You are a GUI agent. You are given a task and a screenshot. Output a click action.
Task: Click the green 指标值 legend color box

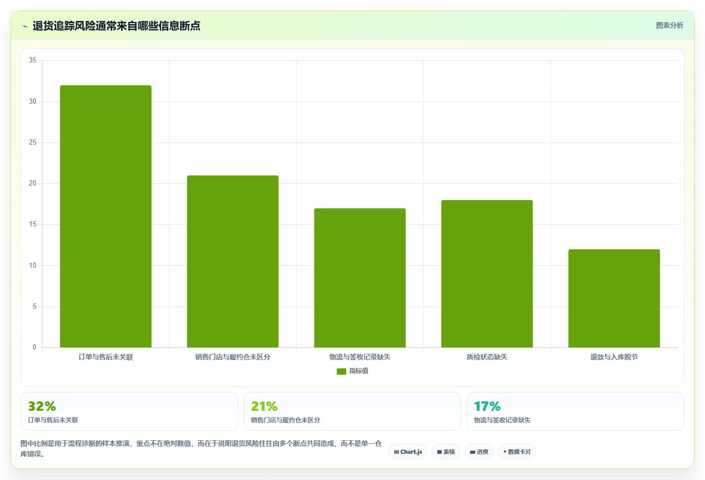(341, 371)
